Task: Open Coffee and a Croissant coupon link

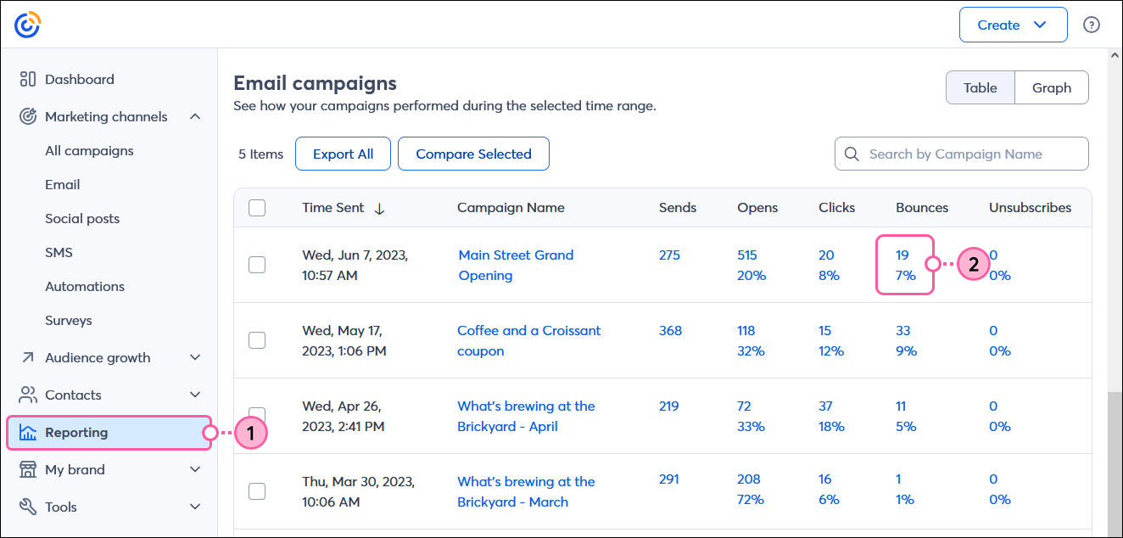Action: click(528, 340)
